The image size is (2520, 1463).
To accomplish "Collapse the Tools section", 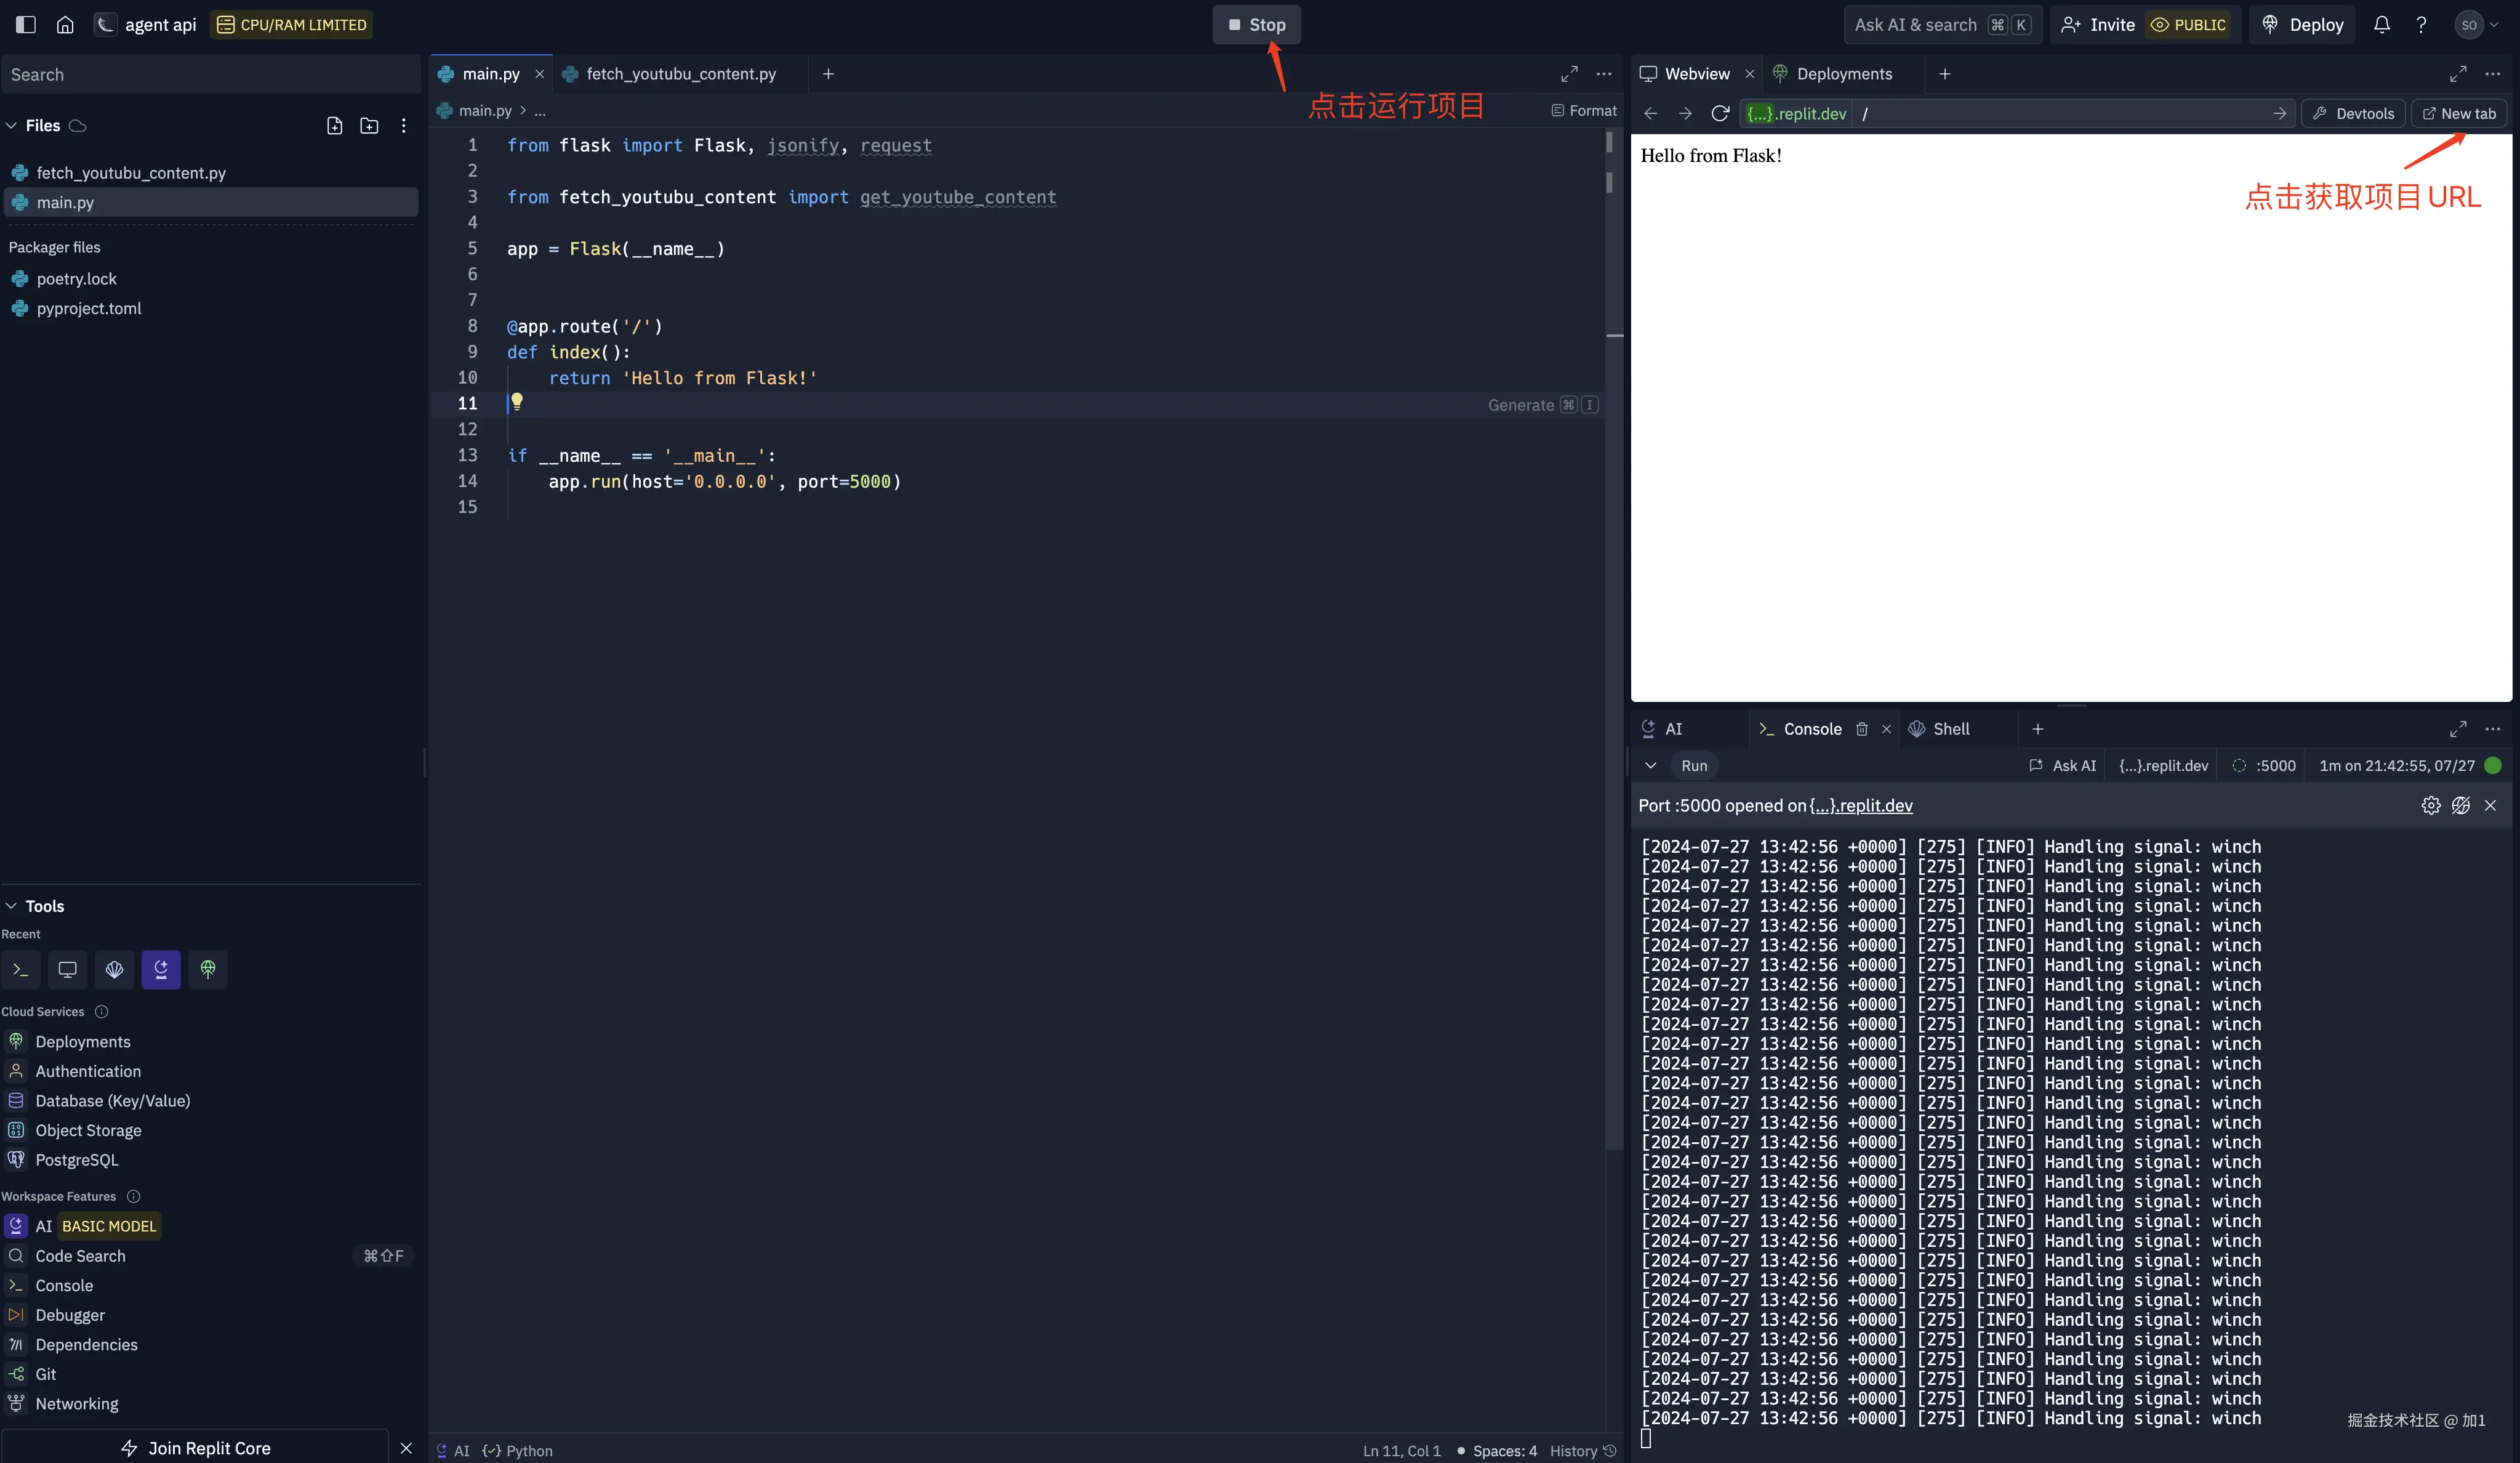I will 12,906.
